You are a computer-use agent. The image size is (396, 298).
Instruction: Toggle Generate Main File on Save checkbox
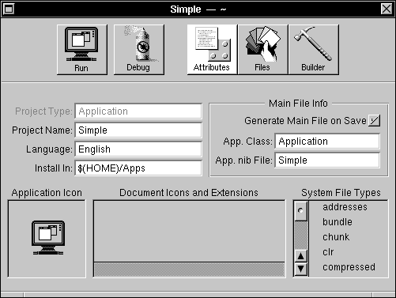click(374, 121)
